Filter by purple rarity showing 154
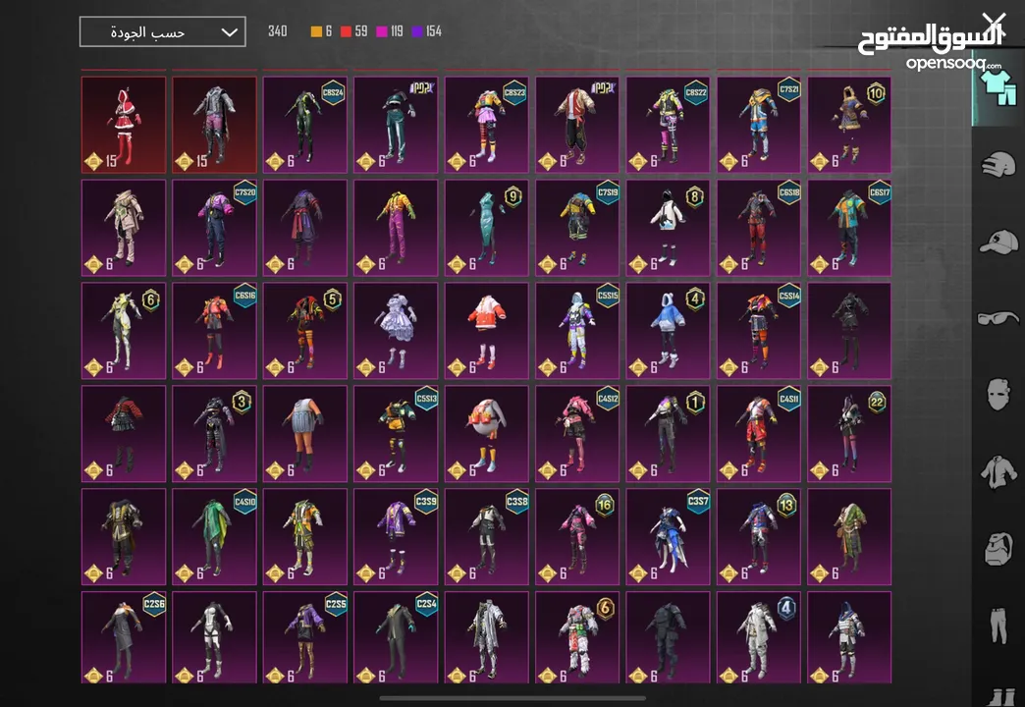Image resolution: width=1025 pixels, height=707 pixels. [x=426, y=31]
